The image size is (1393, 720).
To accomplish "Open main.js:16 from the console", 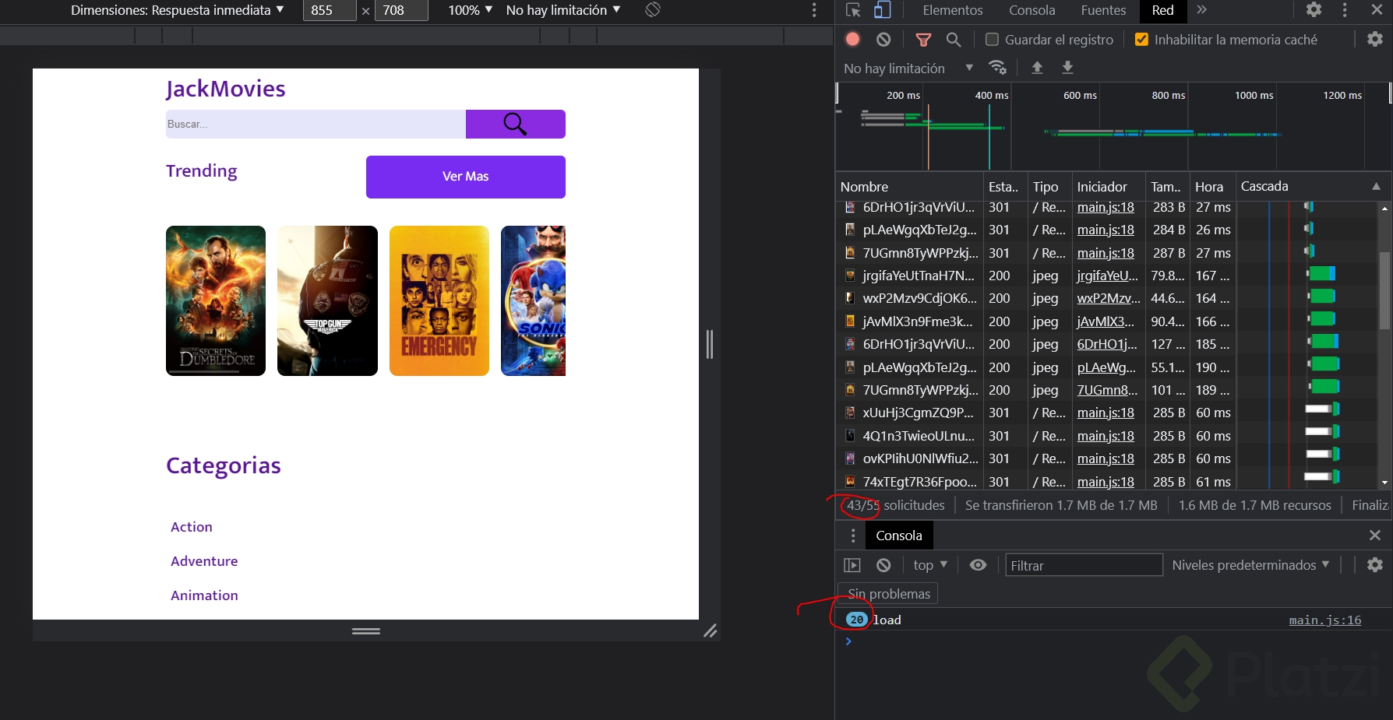I will click(1324, 620).
